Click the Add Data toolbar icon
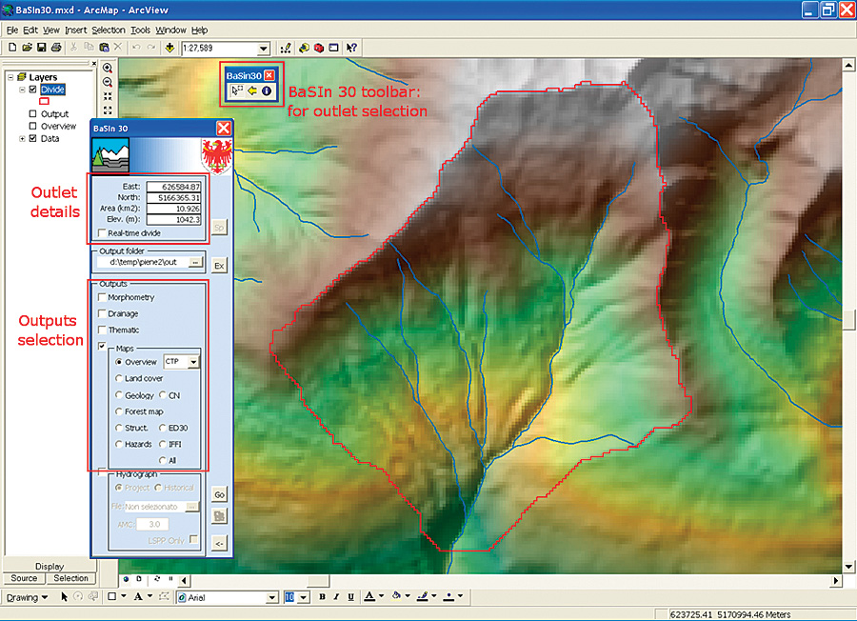Viewport: 857px width, 621px height. tap(169, 48)
